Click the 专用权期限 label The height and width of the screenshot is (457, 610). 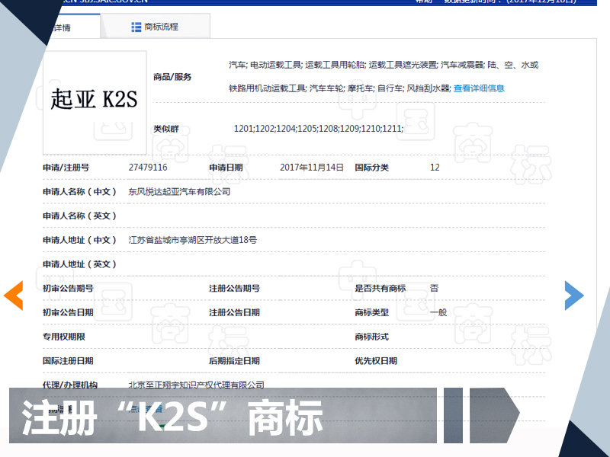pos(64,337)
